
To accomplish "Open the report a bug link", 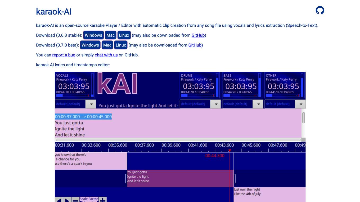I will [x=64, y=55].
